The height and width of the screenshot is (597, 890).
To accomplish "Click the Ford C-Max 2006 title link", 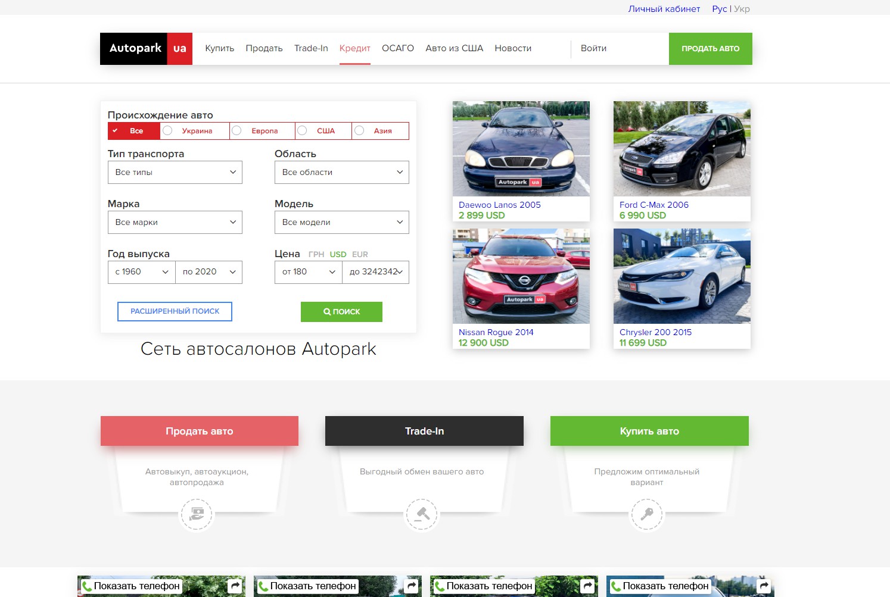I will 654,205.
